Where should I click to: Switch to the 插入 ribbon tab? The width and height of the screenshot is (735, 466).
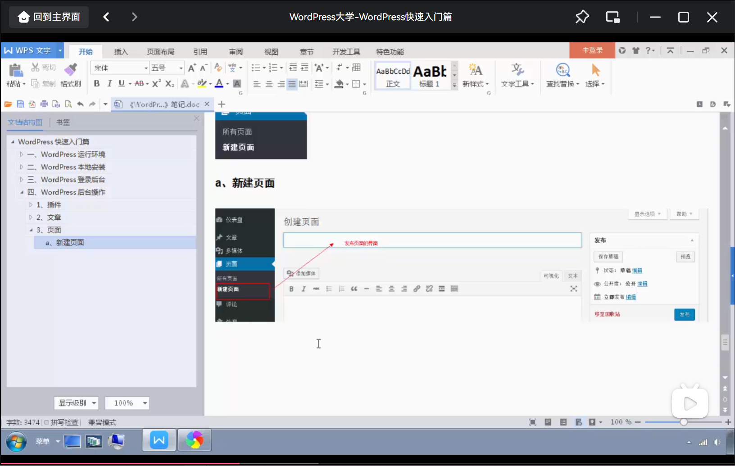[x=121, y=52]
